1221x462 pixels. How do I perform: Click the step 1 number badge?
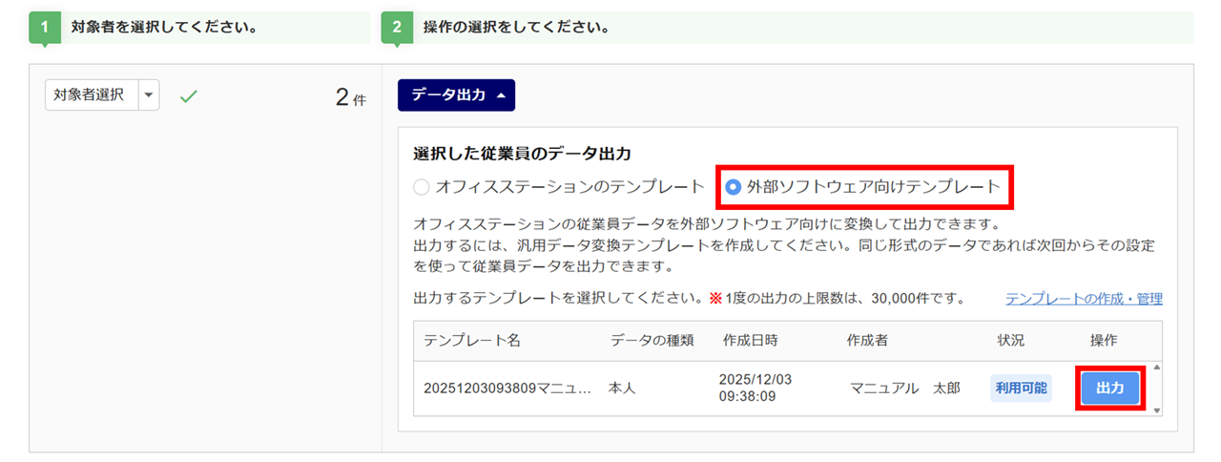(44, 28)
